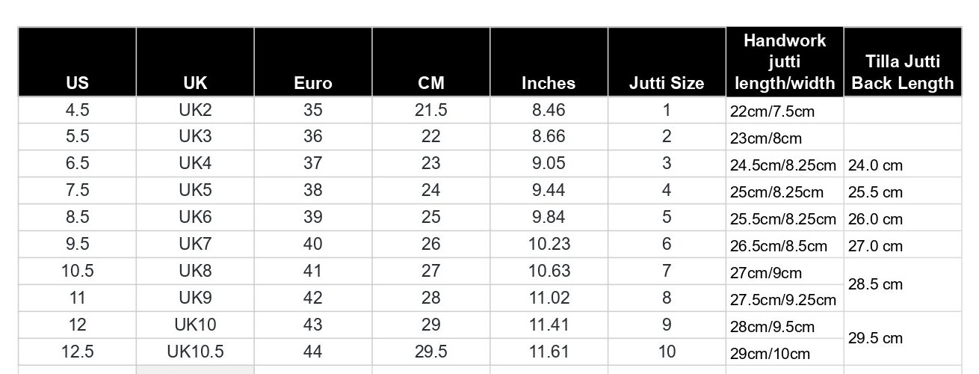Select the UK7 cell
The width and height of the screenshot is (979, 374).
pyautogui.click(x=195, y=244)
